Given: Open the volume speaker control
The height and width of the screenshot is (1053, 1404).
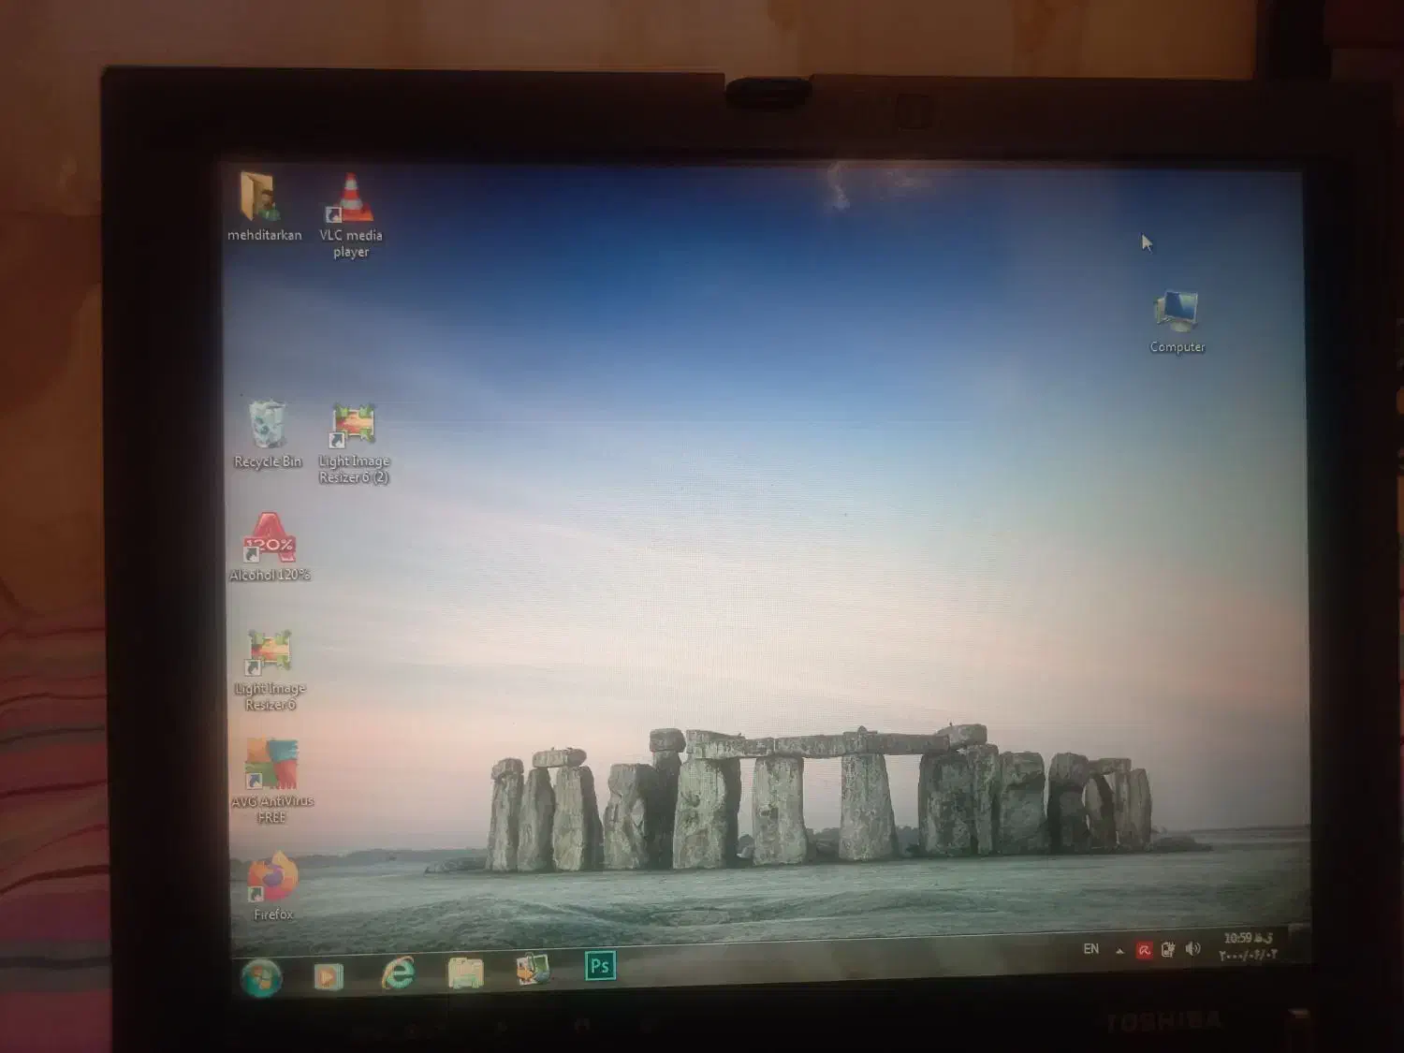Looking at the screenshot, I should 1192,949.
